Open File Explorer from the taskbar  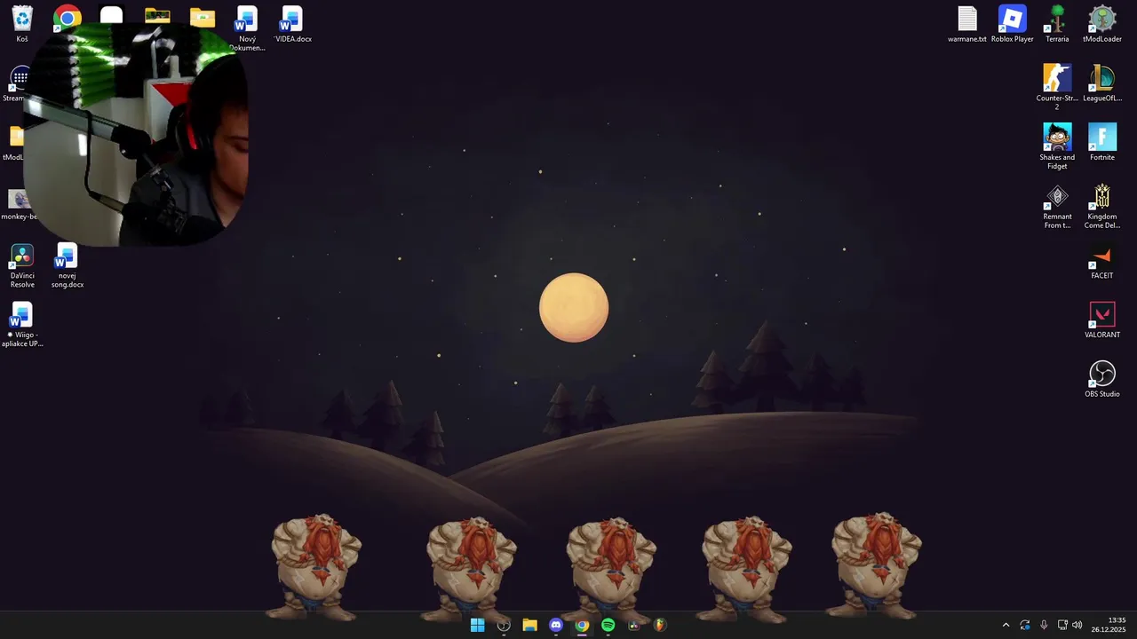(529, 625)
